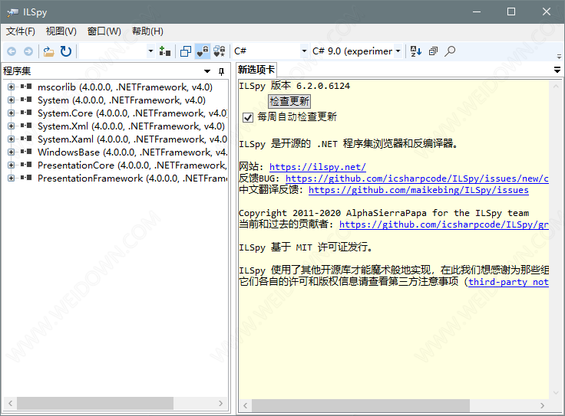Click the about page horizontal scrollbar thumb
Viewport: 565px width, 416px height.
pos(361,405)
